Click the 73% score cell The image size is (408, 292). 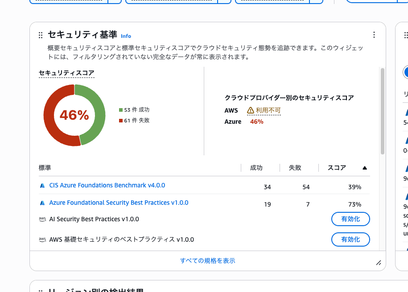pos(354,204)
